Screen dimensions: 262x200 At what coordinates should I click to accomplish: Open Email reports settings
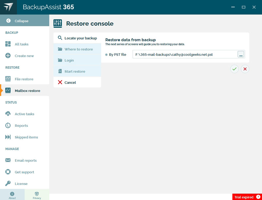[x=25, y=160]
